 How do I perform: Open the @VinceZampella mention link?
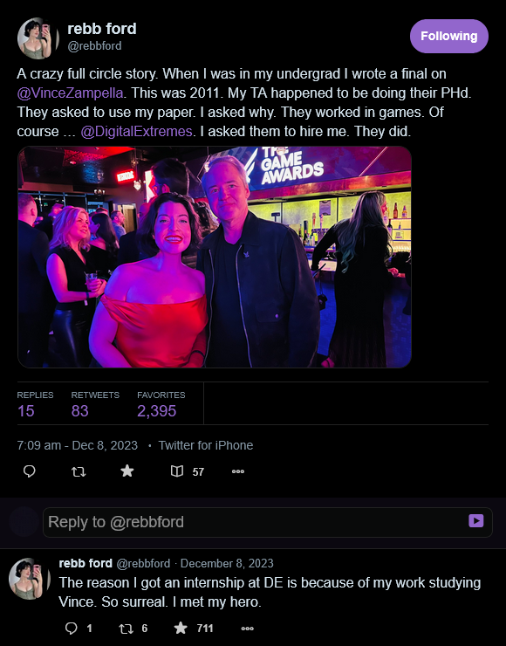click(70, 93)
